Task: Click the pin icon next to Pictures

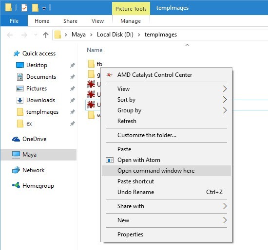Action: point(73,89)
